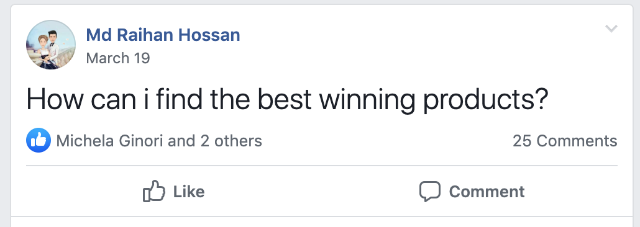The height and width of the screenshot is (227, 640).
Task: Click the post text about winning products
Action: pyautogui.click(x=286, y=99)
